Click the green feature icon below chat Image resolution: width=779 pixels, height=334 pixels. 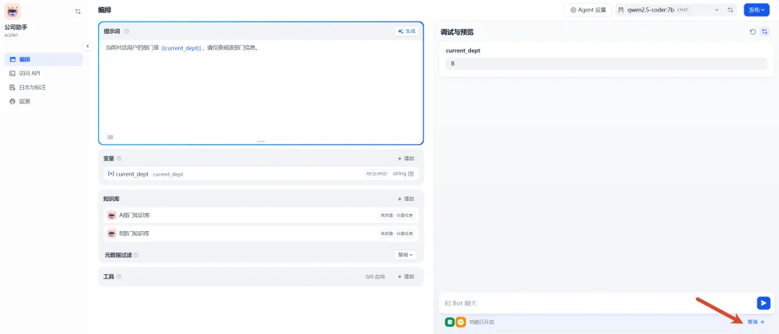click(x=449, y=322)
